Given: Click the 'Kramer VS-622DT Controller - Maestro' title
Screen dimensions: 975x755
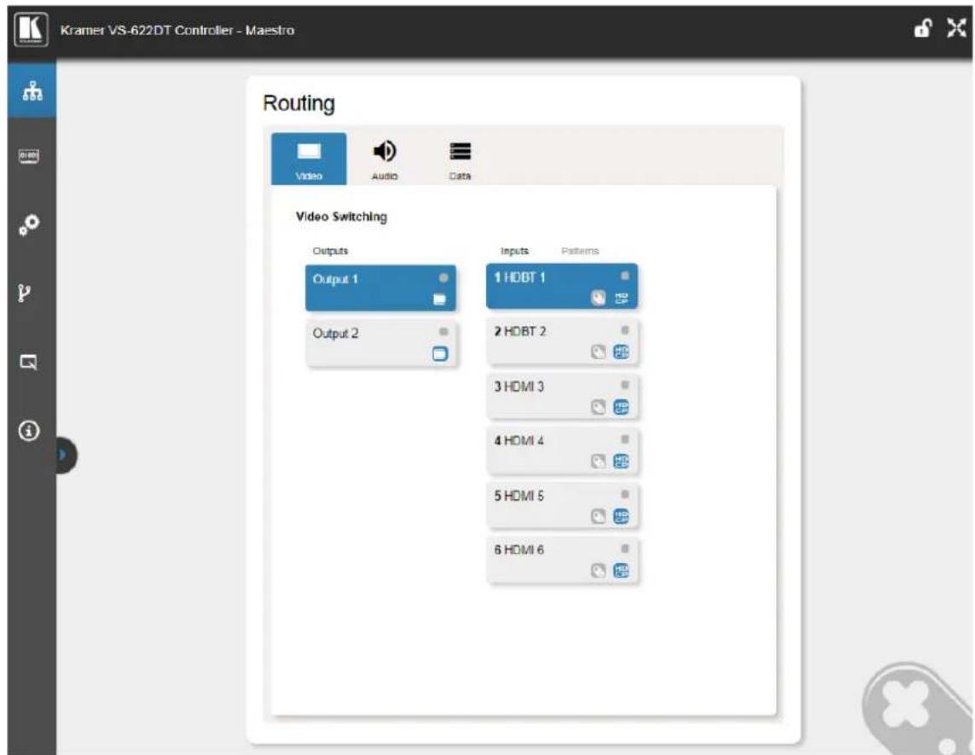Looking at the screenshot, I should (x=177, y=31).
